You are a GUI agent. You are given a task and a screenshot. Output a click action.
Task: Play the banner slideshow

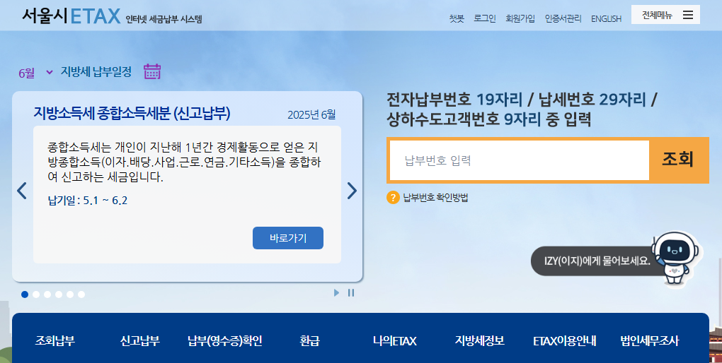pos(337,292)
